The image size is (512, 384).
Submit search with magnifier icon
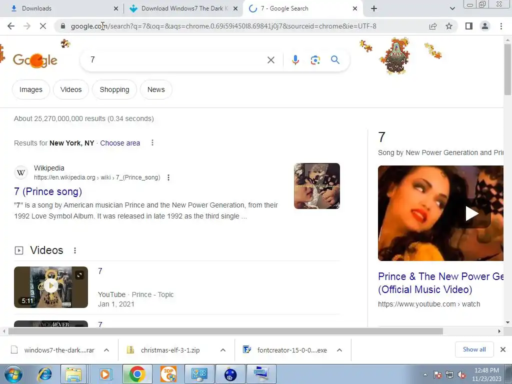click(x=335, y=60)
